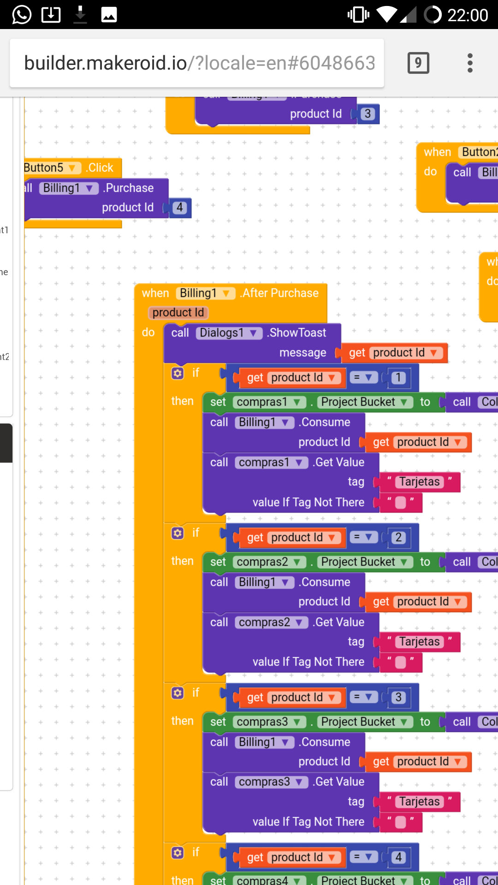Open the compras4 dropdown in set block
Viewport: 498px width, 885px height.
tap(269, 880)
